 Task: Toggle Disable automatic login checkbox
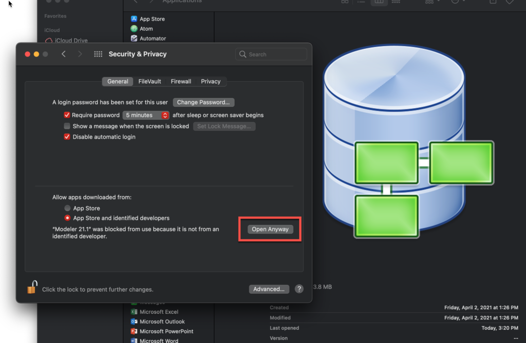click(x=67, y=137)
